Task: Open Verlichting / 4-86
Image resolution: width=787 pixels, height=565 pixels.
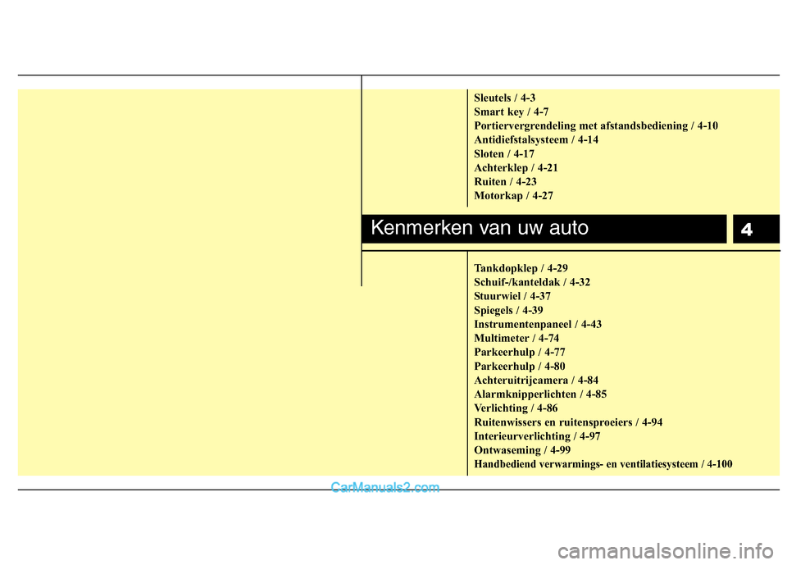Action: click(x=516, y=408)
